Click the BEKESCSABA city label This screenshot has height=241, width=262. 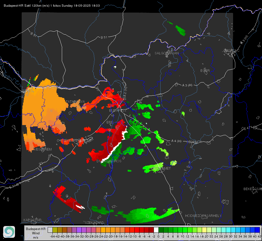pyautogui.click(x=252, y=189)
